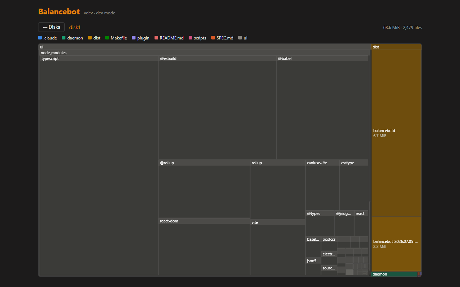Viewport: 460px width, 287px height.
Task: Select the rollup package block
Action: [x=278, y=189]
